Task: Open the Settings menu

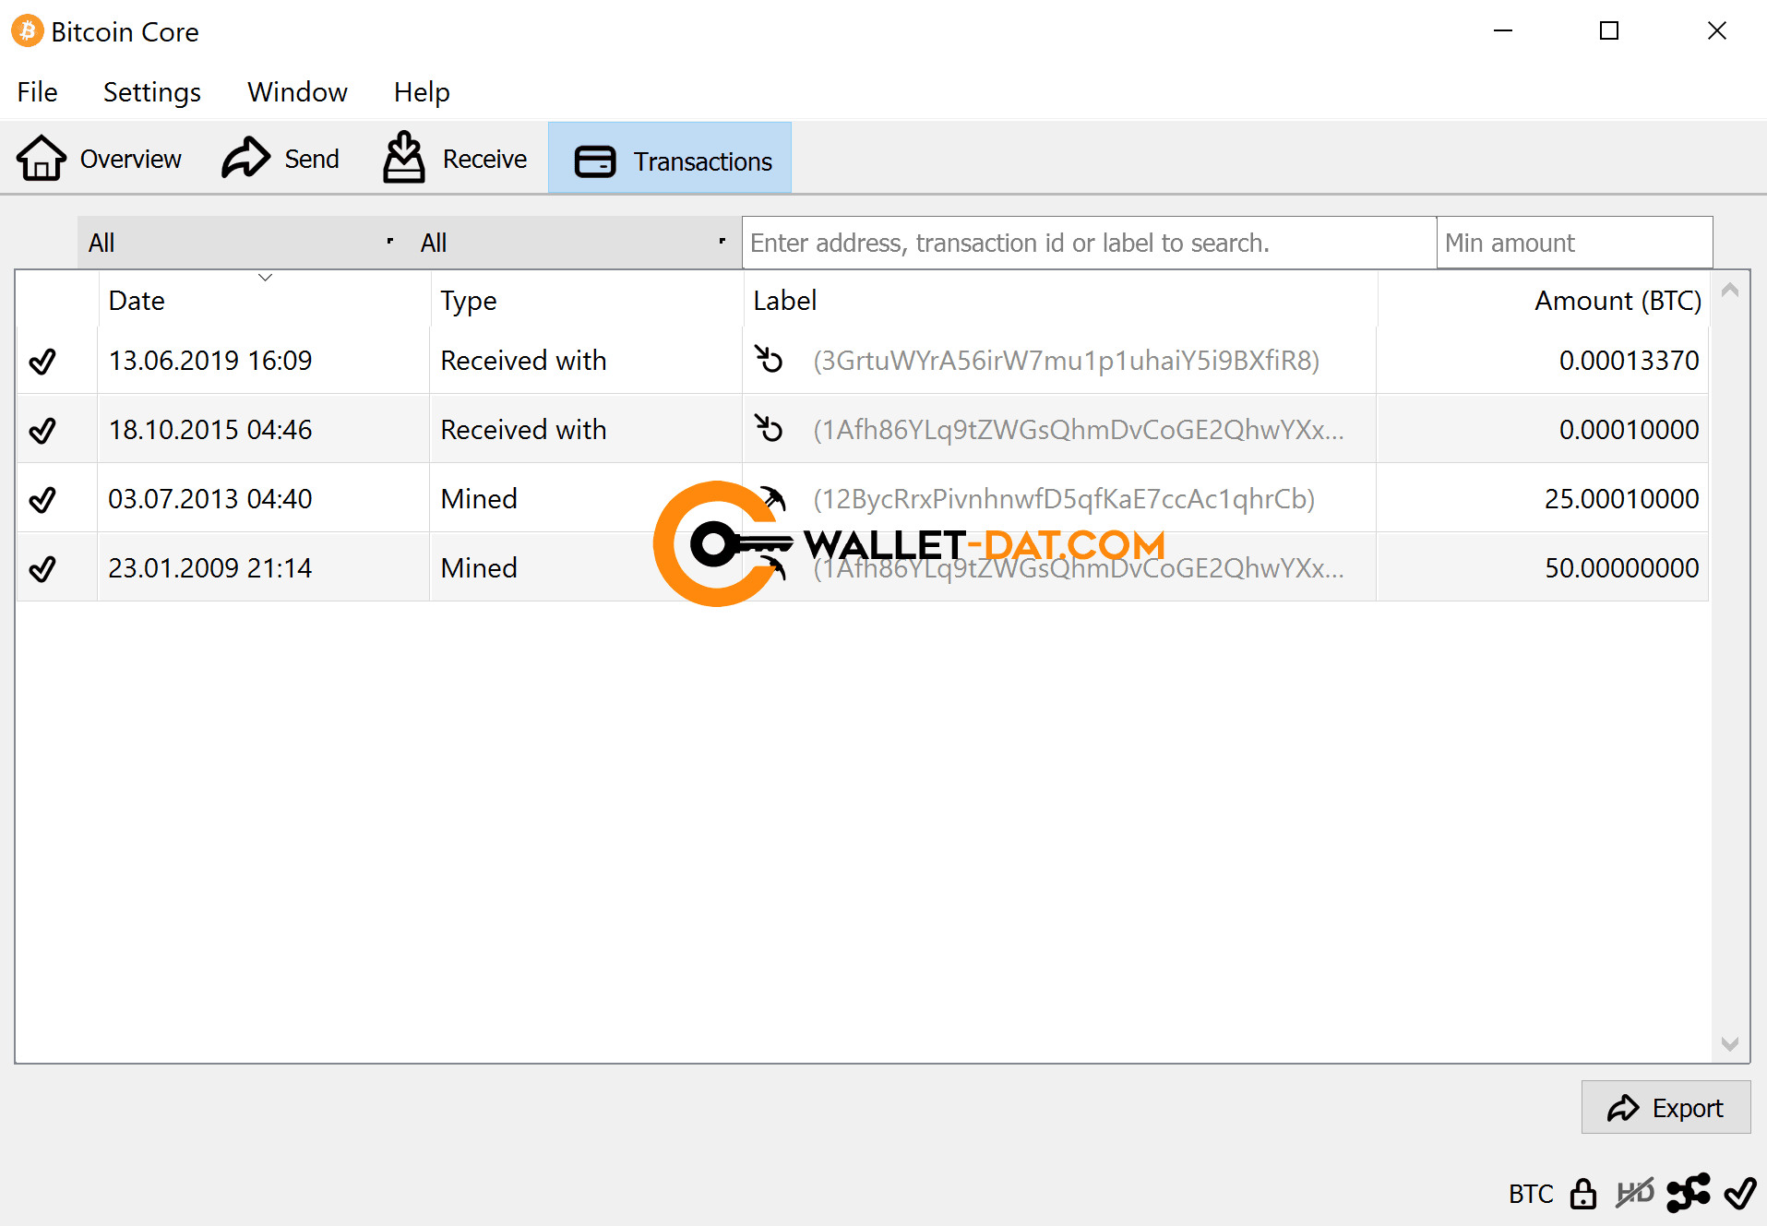Action: [x=152, y=92]
